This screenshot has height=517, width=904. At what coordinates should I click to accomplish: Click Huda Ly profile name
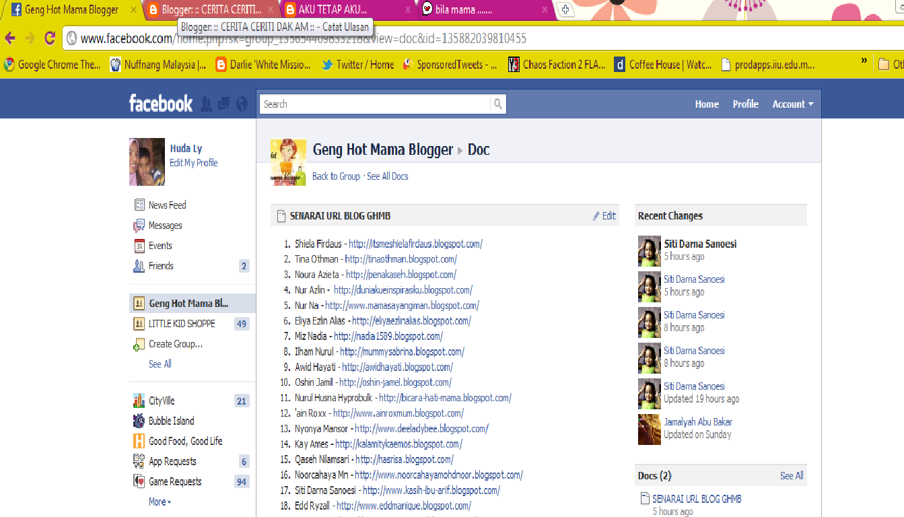186,148
